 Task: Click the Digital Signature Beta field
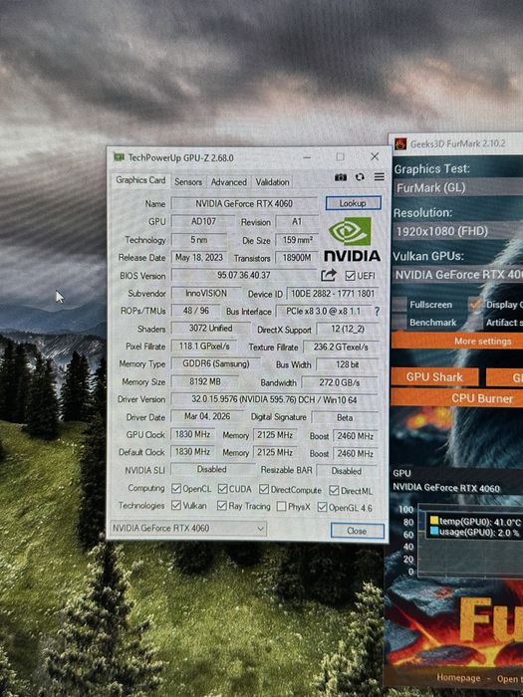[345, 417]
